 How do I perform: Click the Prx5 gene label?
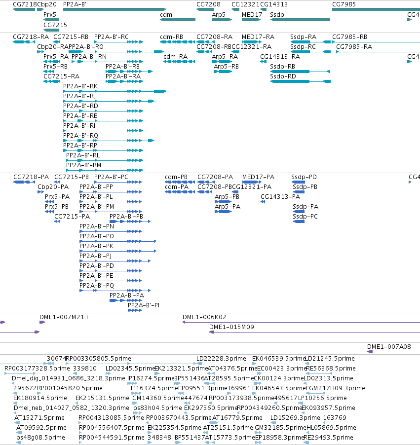50,15
